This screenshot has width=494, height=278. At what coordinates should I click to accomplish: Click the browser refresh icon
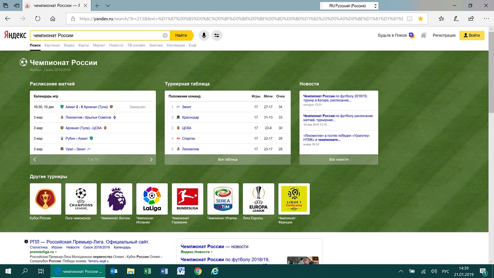point(38,18)
